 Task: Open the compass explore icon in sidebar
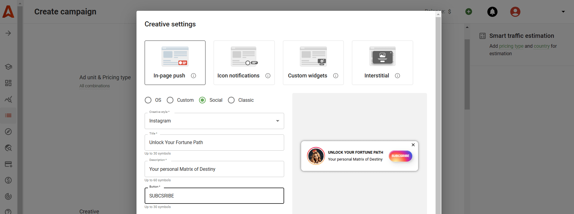tap(8, 132)
